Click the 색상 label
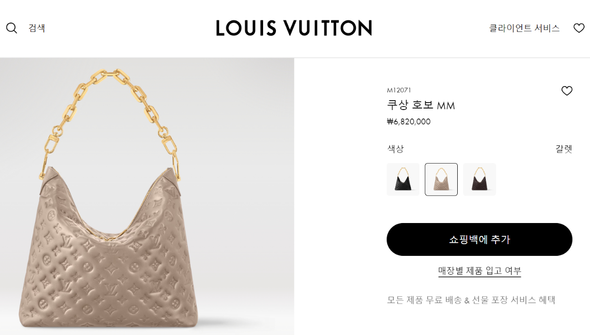Image resolution: width=590 pixels, height=335 pixels. click(395, 149)
